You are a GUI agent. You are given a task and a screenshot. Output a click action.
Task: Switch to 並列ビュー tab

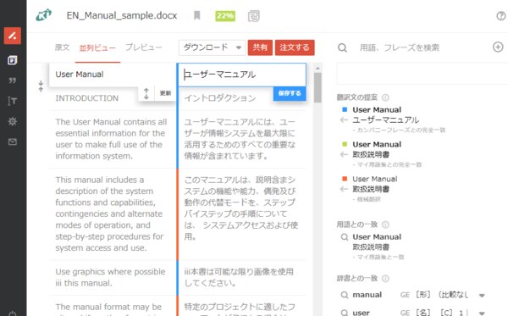[97, 48]
